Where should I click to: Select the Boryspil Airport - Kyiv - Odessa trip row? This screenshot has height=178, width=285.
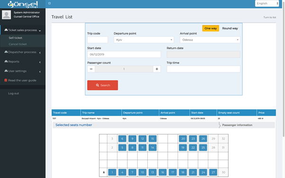tap(164, 118)
